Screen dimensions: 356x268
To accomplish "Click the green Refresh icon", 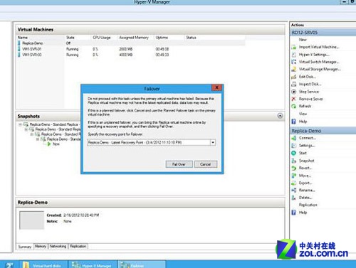I will (294, 106).
